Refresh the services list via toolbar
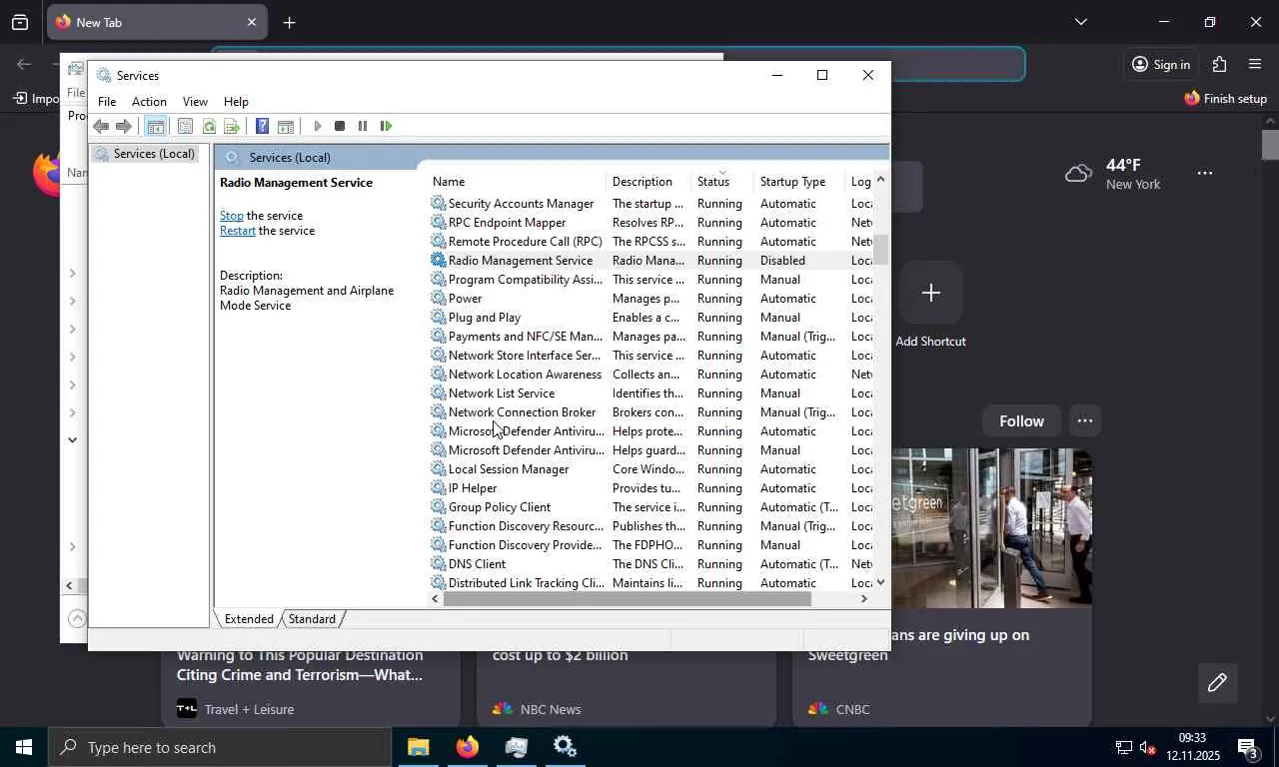 [x=209, y=126]
